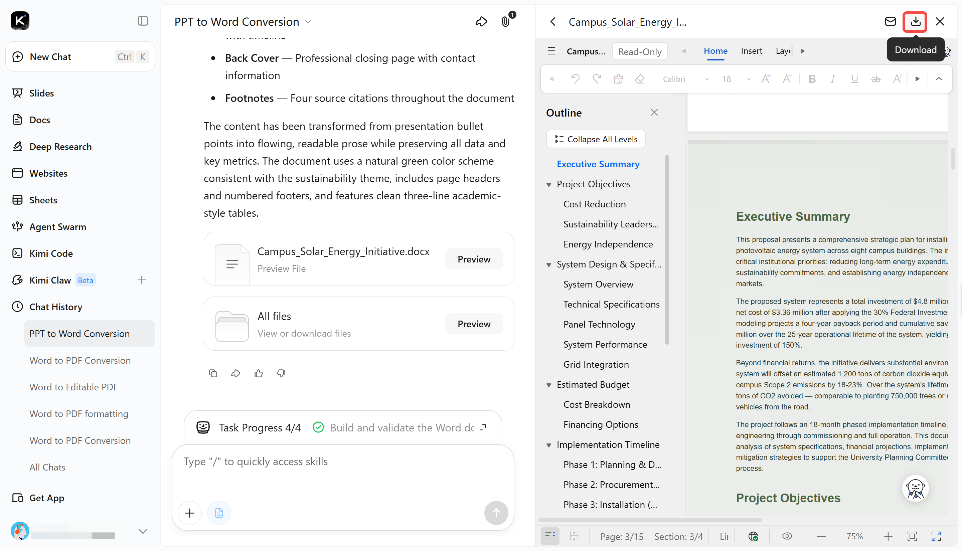The height and width of the screenshot is (551, 962).
Task: Collapse the System Design & Specif... outline node
Action: [x=549, y=265]
